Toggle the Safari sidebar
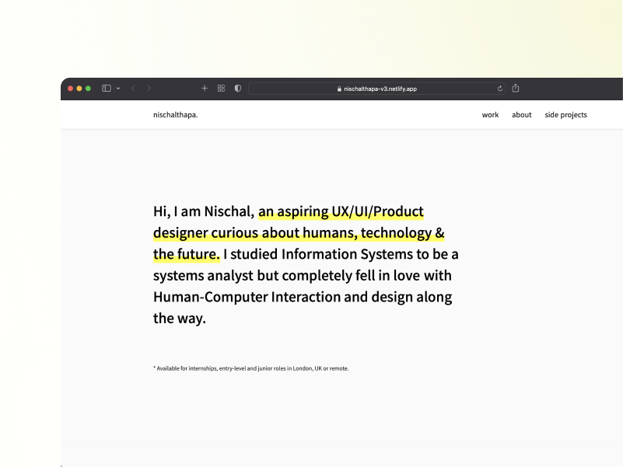The height and width of the screenshot is (467, 623). coord(107,89)
